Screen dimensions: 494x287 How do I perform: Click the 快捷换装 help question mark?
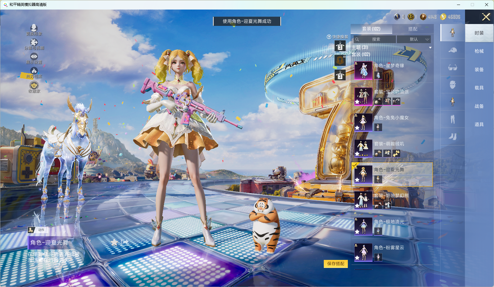click(x=329, y=37)
